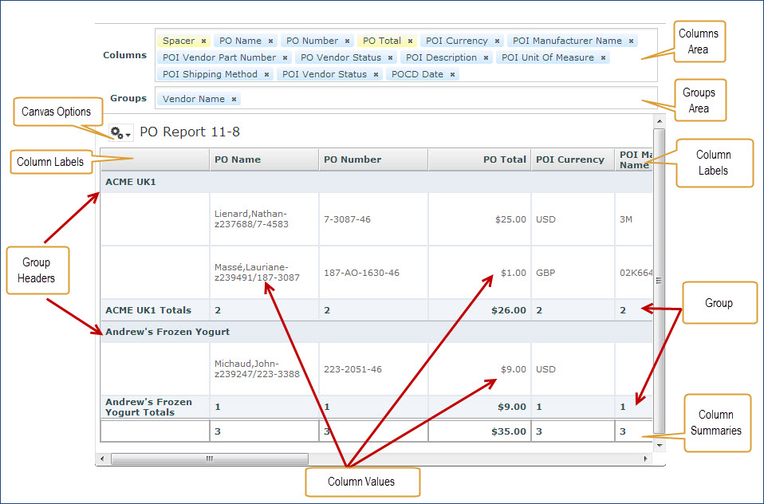The height and width of the screenshot is (504, 764).
Task: Select the POI Shipping Method chip
Action: click(210, 74)
